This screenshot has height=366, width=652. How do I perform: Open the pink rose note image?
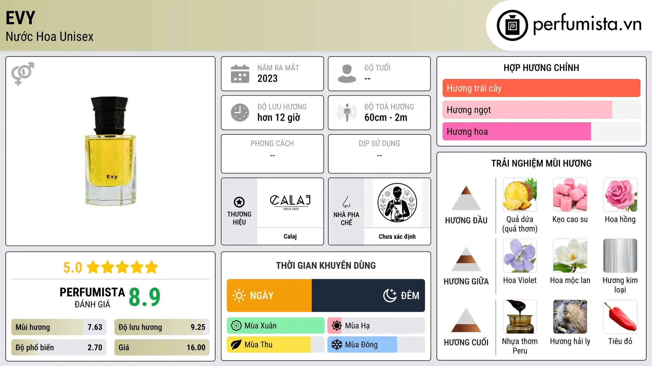(x=620, y=195)
